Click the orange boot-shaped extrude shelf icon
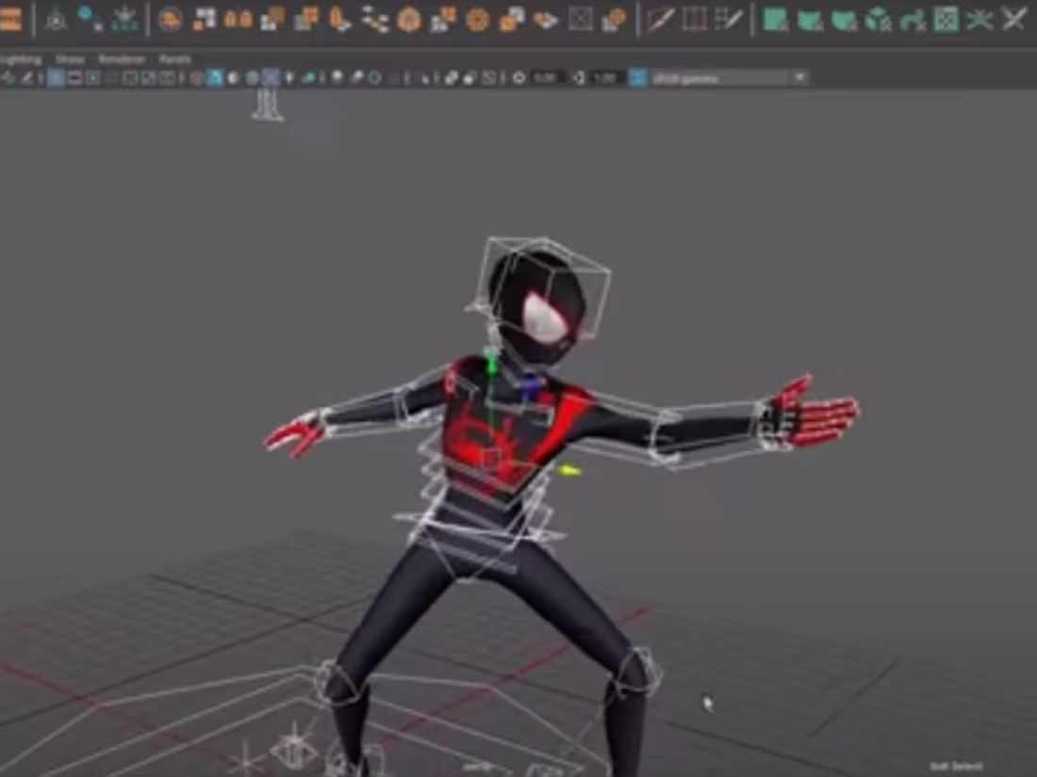This screenshot has height=777, width=1037. 340,19
